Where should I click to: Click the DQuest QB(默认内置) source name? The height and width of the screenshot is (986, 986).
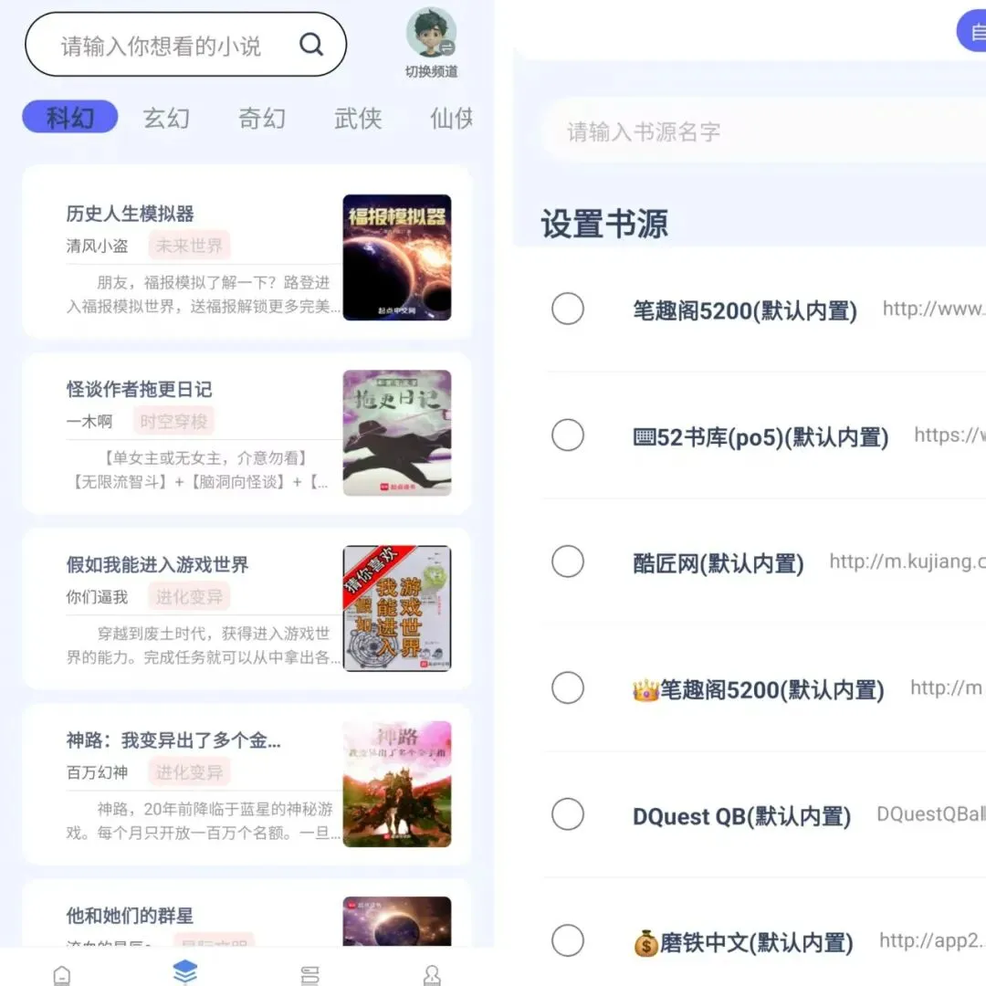click(741, 815)
